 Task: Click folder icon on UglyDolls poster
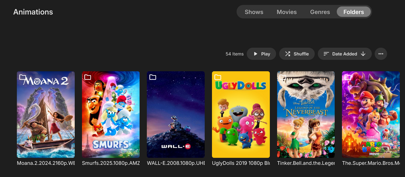(x=218, y=77)
